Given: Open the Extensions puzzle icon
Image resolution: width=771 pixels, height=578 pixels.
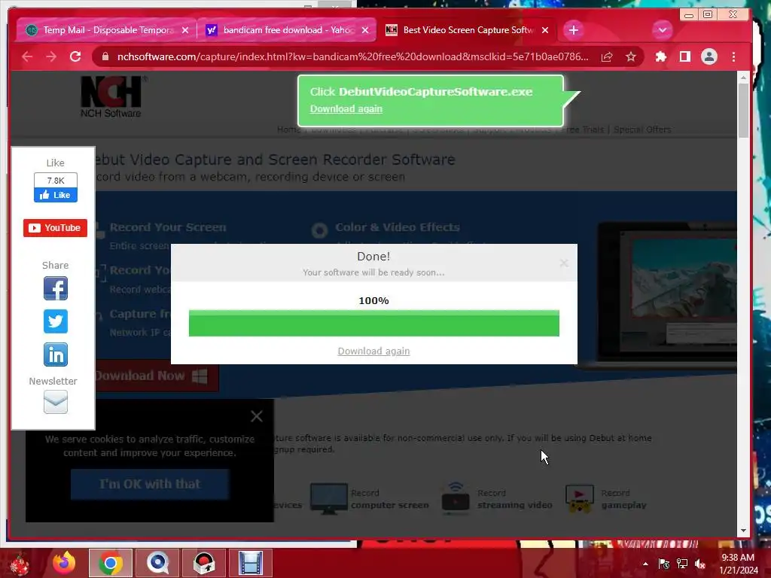Looking at the screenshot, I should click(661, 57).
